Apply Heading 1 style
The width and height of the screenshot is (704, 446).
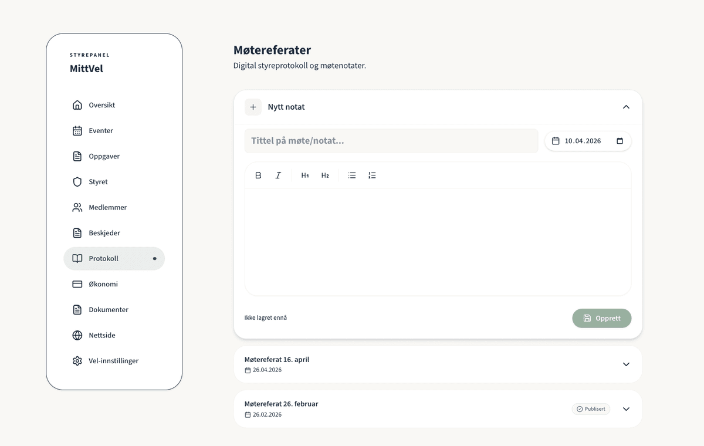[305, 175]
